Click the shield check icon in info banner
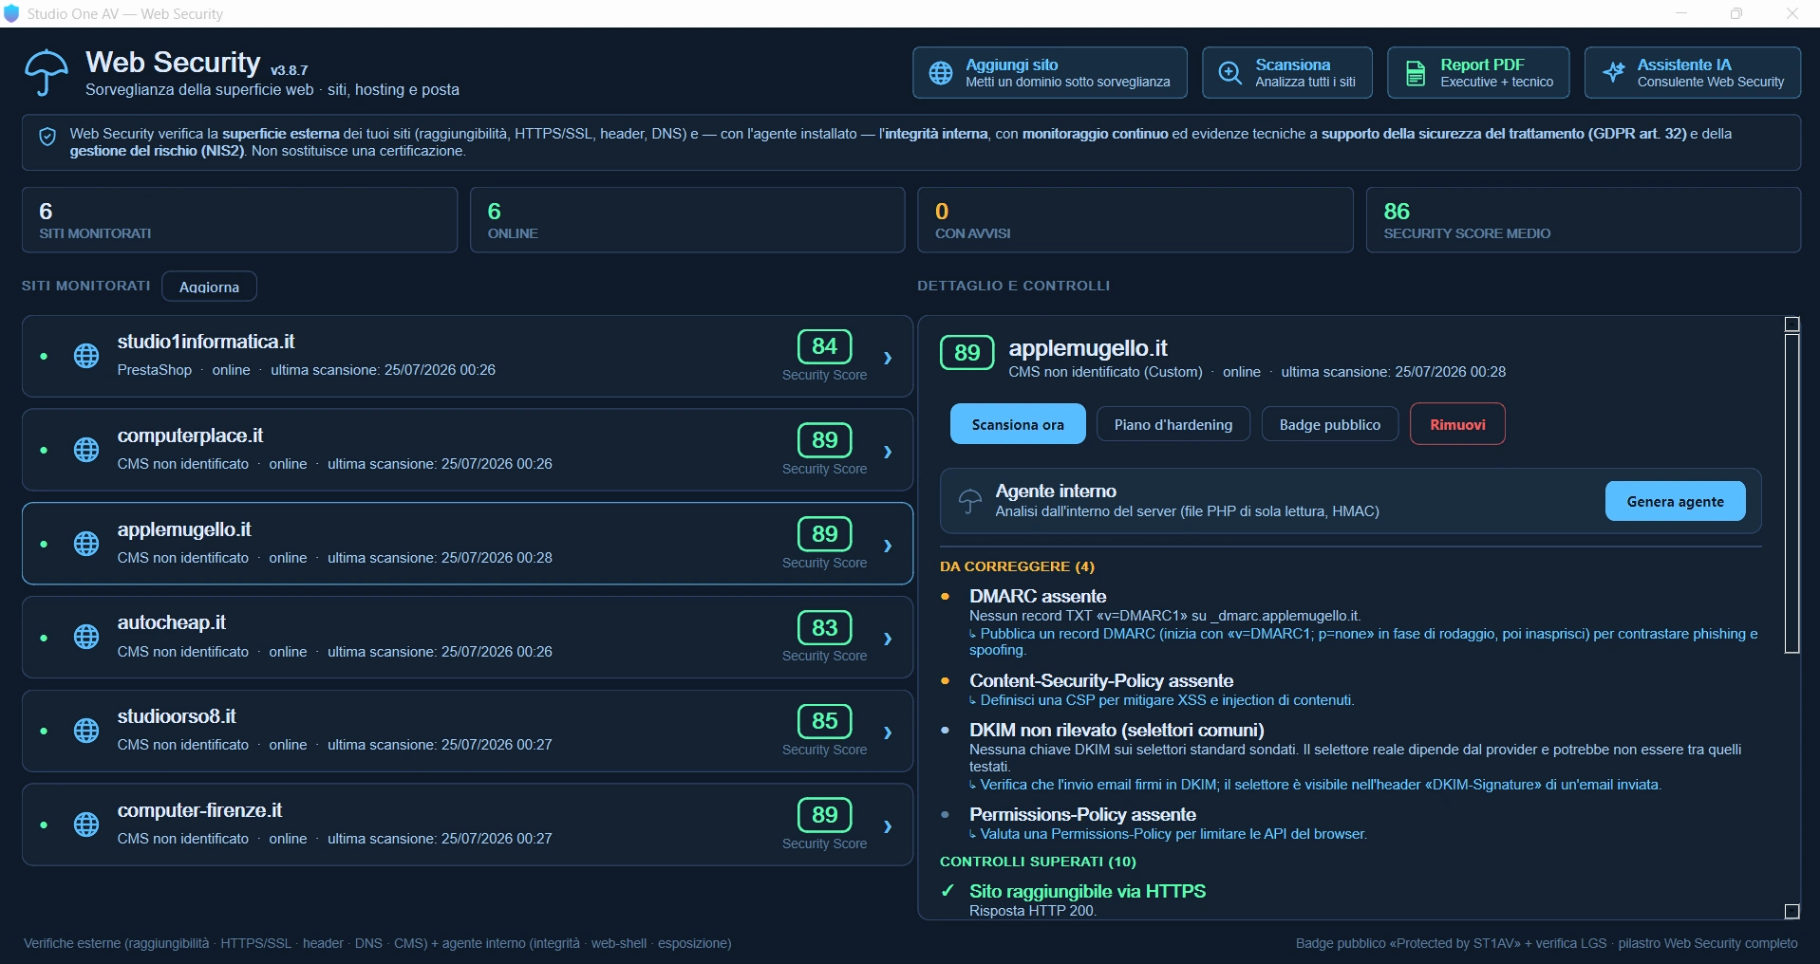The image size is (1820, 964). [x=47, y=137]
